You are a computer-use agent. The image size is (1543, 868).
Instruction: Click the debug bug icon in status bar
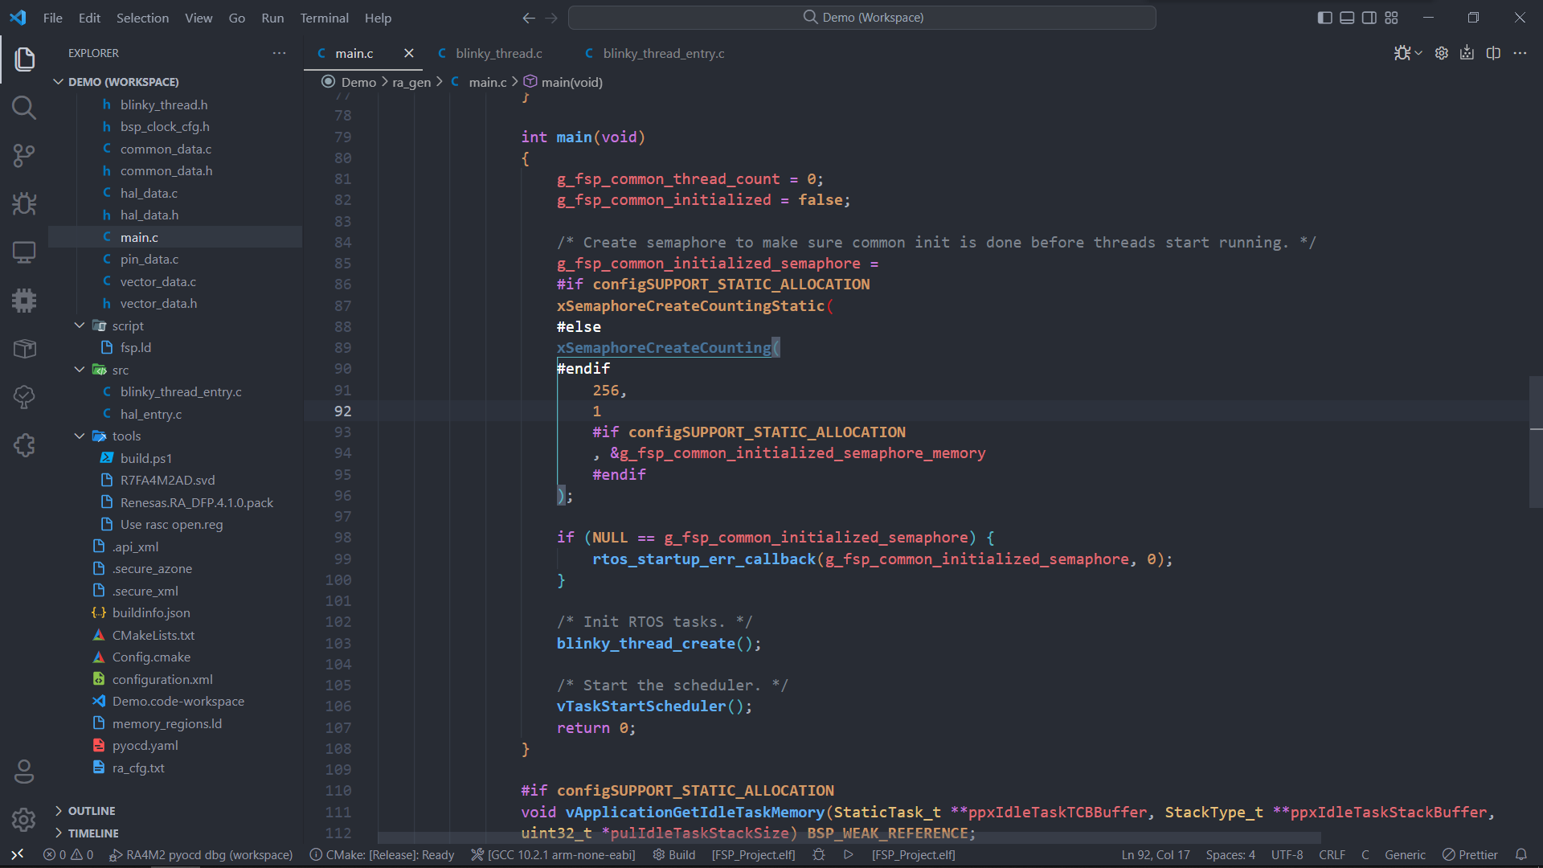[818, 854]
